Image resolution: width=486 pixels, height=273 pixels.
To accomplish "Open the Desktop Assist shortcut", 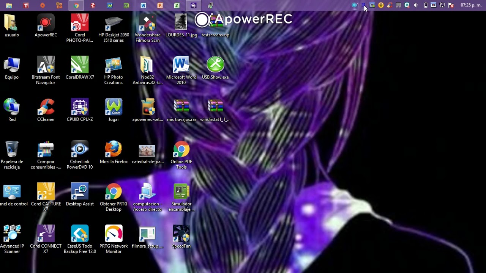I will 80,195.
